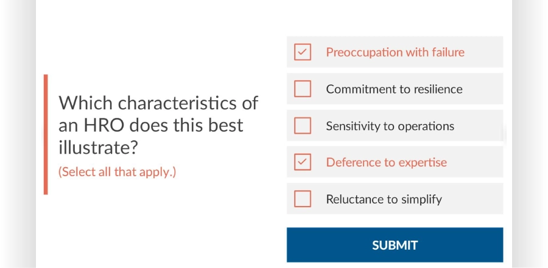The height and width of the screenshot is (268, 548).
Task: Click the orange 'Deference to expertise' label
Action: [386, 162]
